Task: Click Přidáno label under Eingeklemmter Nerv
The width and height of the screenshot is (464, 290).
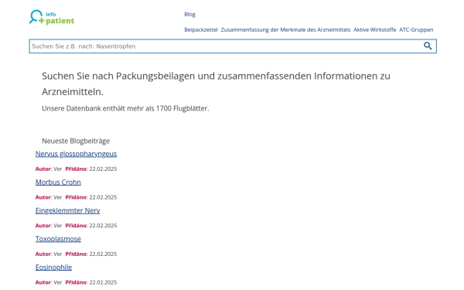Action: tap(76, 226)
